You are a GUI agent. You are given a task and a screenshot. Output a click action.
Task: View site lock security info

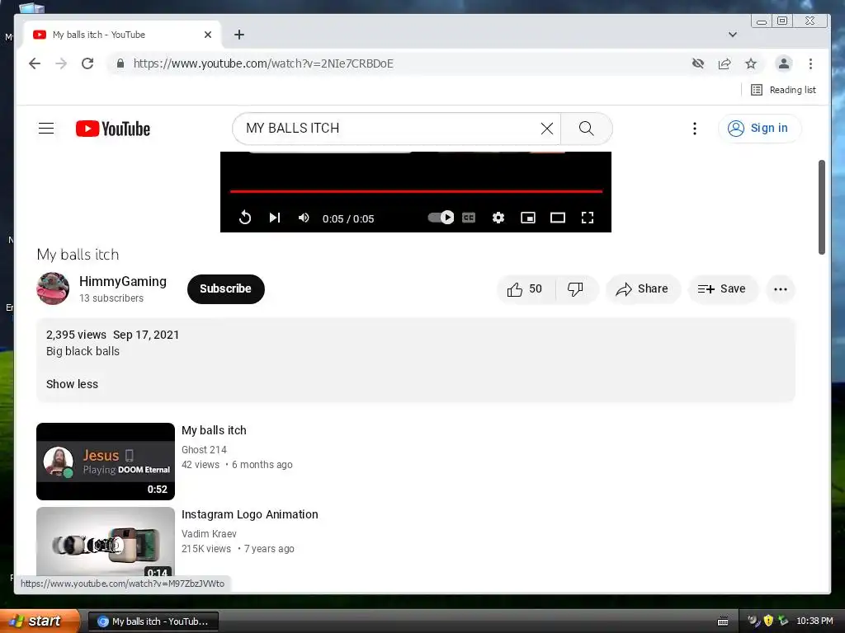click(120, 63)
